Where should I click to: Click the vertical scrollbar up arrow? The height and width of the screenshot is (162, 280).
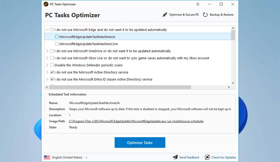pos(233,28)
